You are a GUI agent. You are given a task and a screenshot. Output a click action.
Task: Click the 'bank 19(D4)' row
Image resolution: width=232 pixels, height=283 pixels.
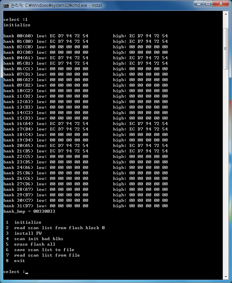[x=85, y=140]
